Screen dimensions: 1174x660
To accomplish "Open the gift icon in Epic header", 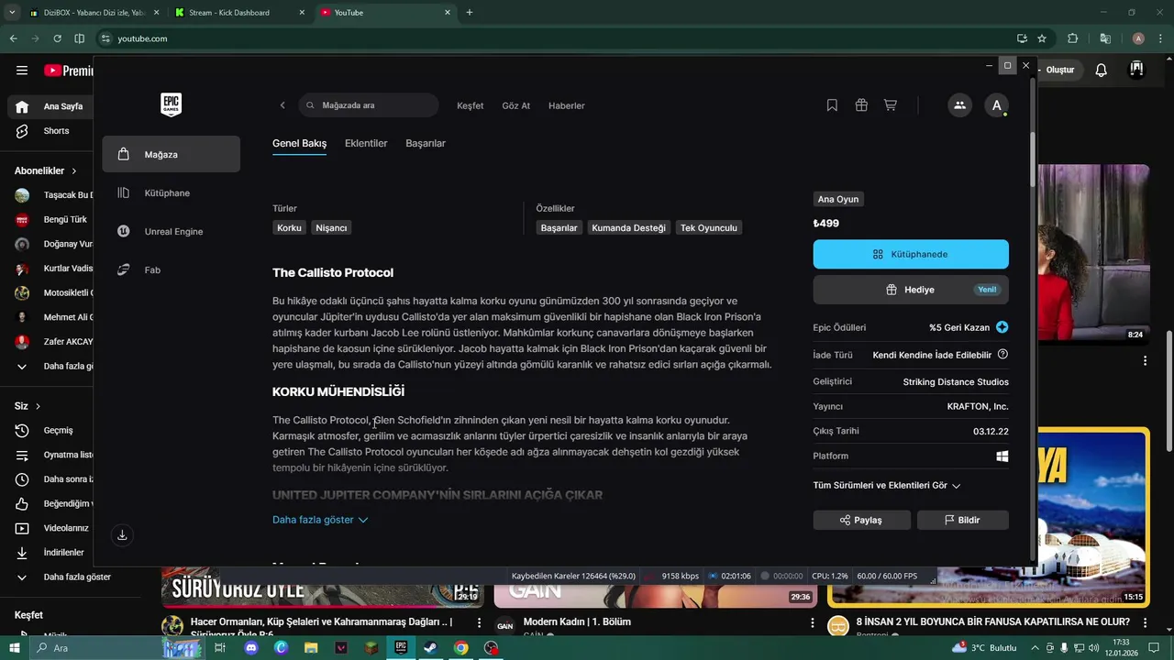I will click(861, 105).
